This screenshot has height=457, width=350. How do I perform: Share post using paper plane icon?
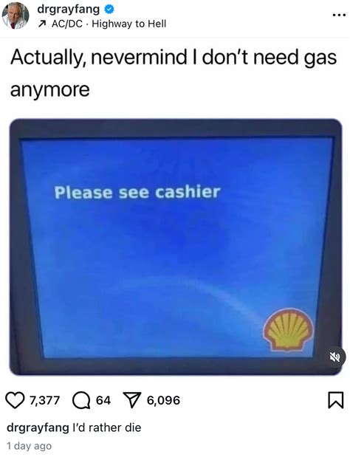pyautogui.click(x=132, y=400)
